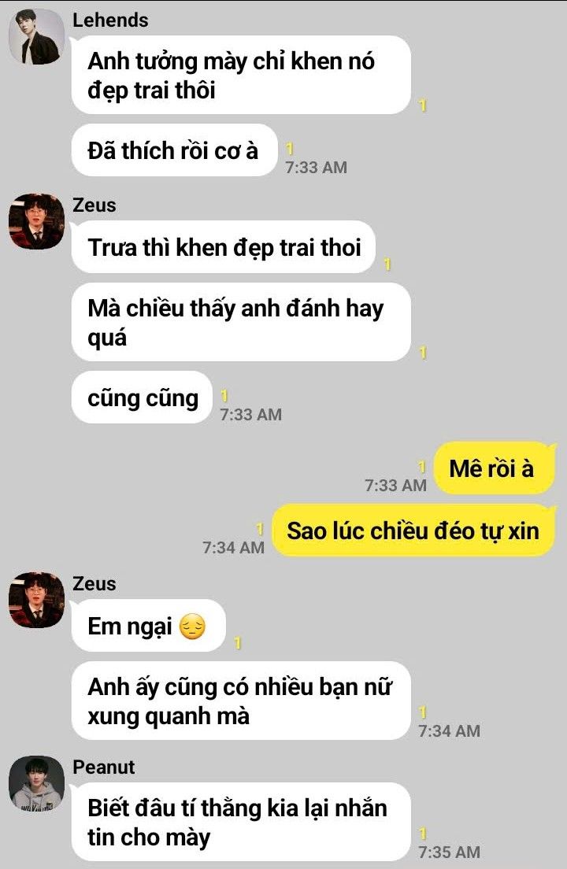Tap unread count beside 'Mê rồi à'

click(x=422, y=467)
